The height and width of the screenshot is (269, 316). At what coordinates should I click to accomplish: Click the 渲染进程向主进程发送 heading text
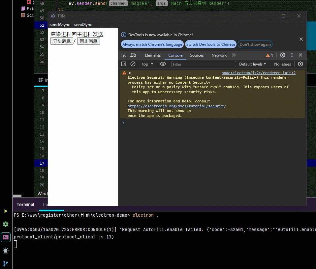[x=77, y=34]
